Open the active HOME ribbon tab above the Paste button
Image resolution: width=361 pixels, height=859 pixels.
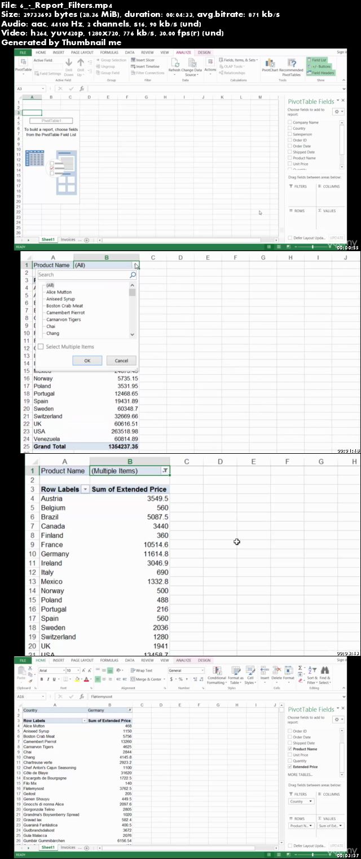coord(41,660)
